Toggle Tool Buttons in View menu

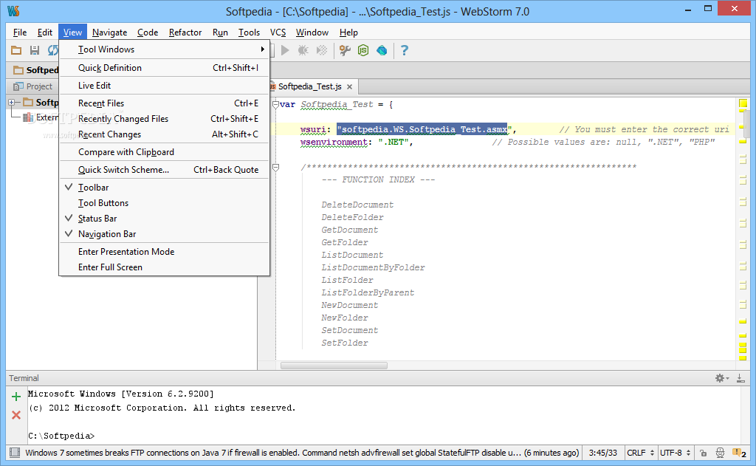pos(164,203)
